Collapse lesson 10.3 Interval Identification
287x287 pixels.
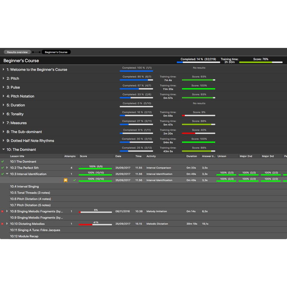[x=7, y=174]
